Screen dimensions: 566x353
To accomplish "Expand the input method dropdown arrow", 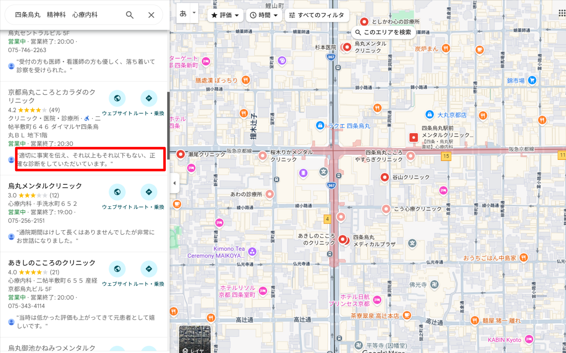I will tap(194, 13).
